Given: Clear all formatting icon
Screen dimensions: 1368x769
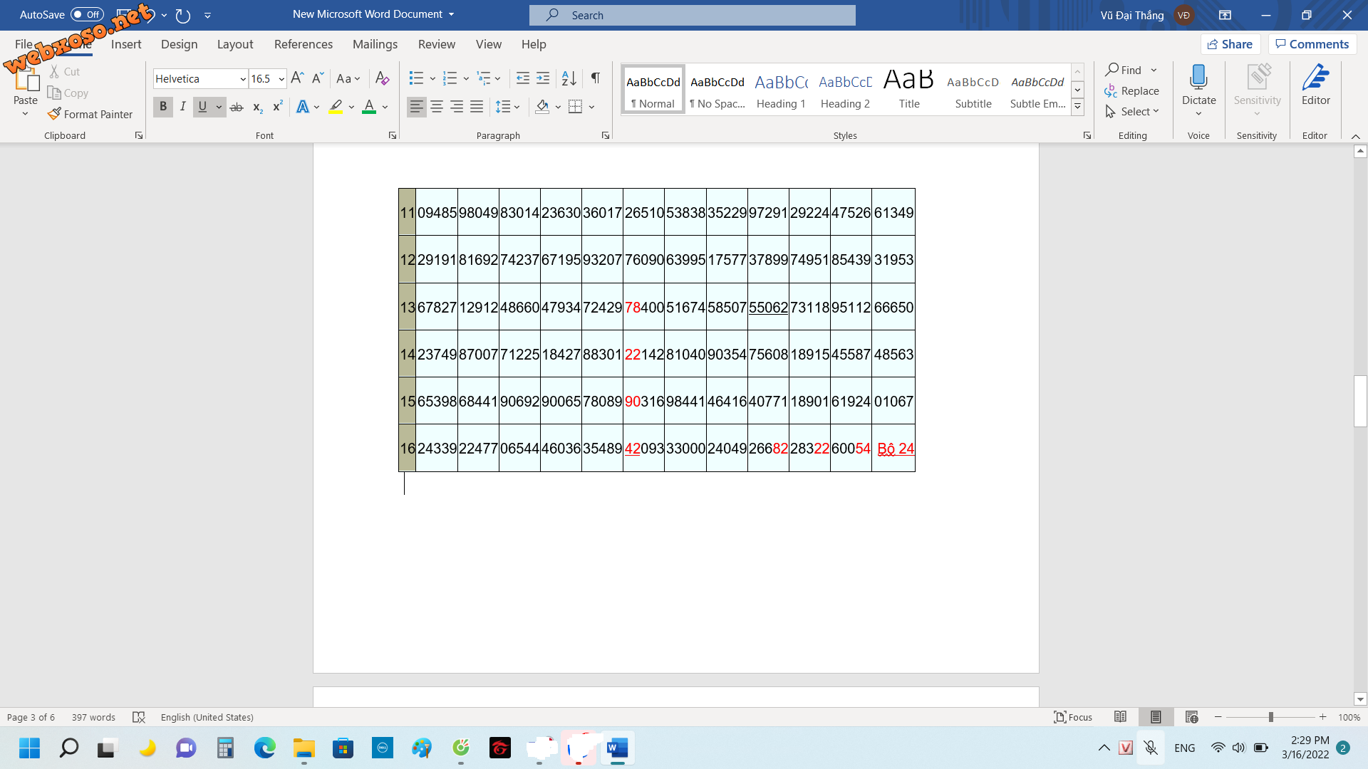Looking at the screenshot, I should pos(382,78).
